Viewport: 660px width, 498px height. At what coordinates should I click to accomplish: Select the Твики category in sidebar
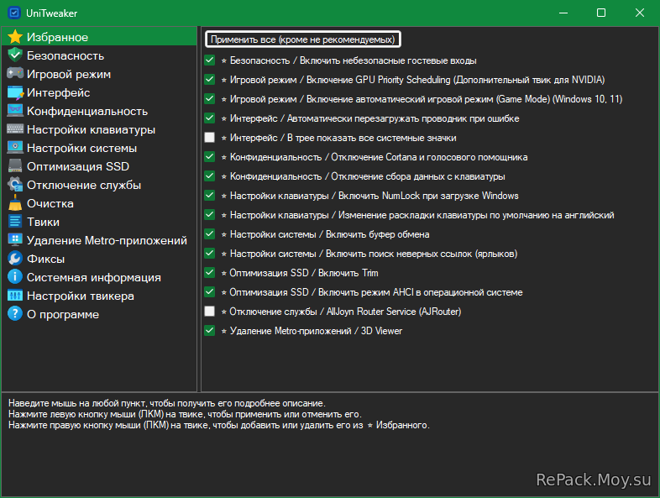(43, 222)
